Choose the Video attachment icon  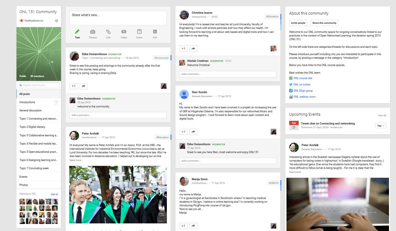click(124, 32)
